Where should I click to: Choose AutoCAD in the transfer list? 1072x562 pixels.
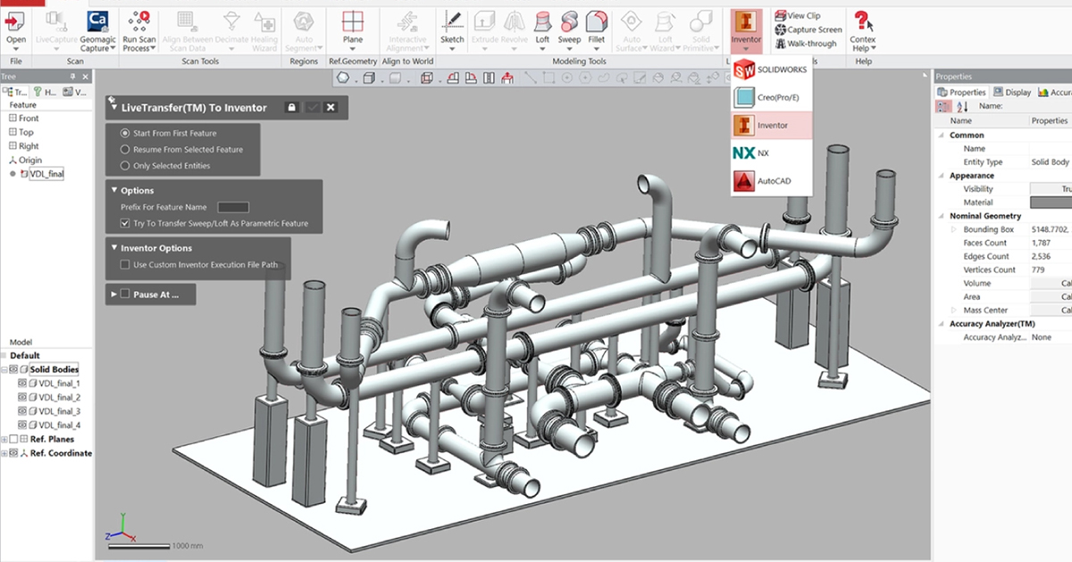tap(772, 181)
